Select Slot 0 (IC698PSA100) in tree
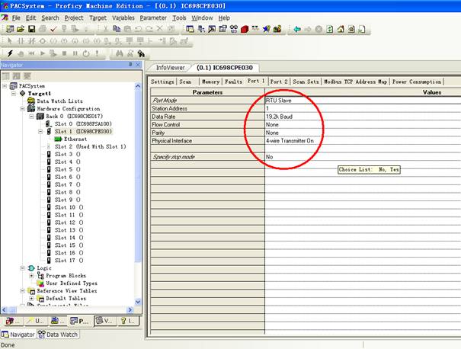The width and height of the screenshot is (461, 349). pyautogui.click(x=82, y=123)
